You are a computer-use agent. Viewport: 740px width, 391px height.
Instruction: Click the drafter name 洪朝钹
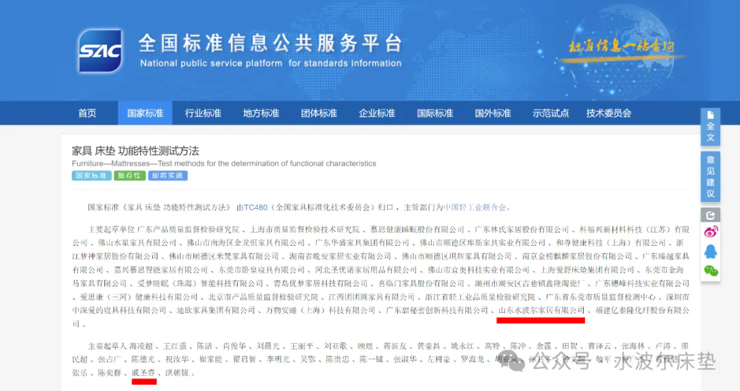click(x=177, y=373)
